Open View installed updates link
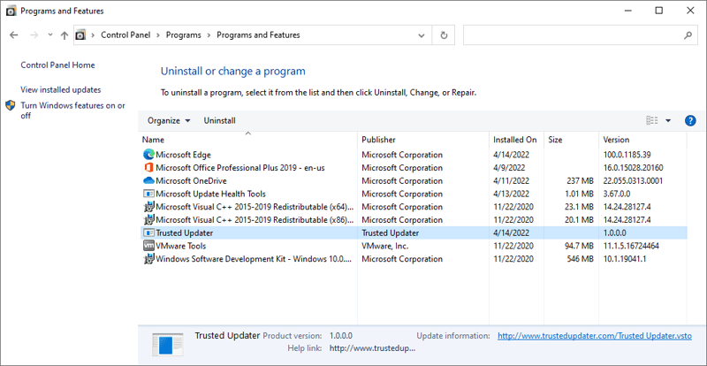Screen dimensions: 707x366 tap(61, 90)
